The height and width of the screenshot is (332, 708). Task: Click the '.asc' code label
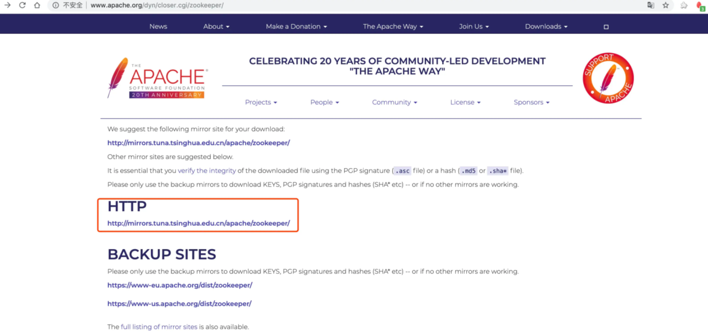click(402, 171)
